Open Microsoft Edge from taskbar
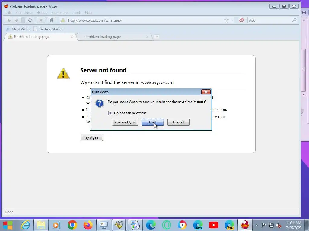 pyautogui.click(x=151, y=225)
